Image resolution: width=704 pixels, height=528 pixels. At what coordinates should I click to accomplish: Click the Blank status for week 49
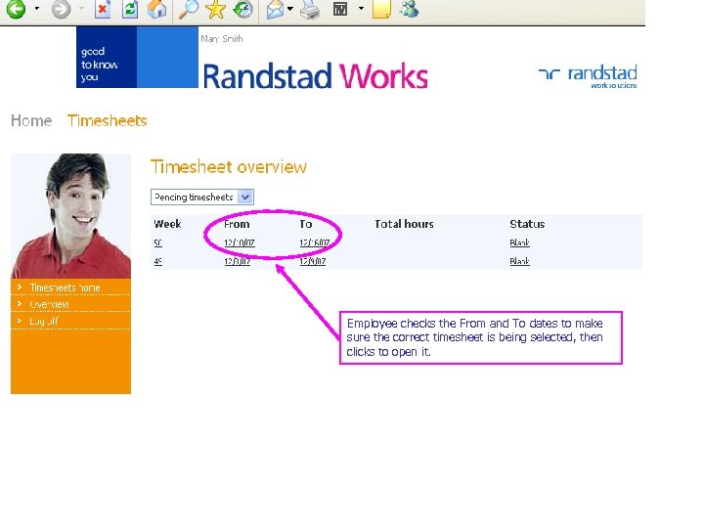(519, 261)
